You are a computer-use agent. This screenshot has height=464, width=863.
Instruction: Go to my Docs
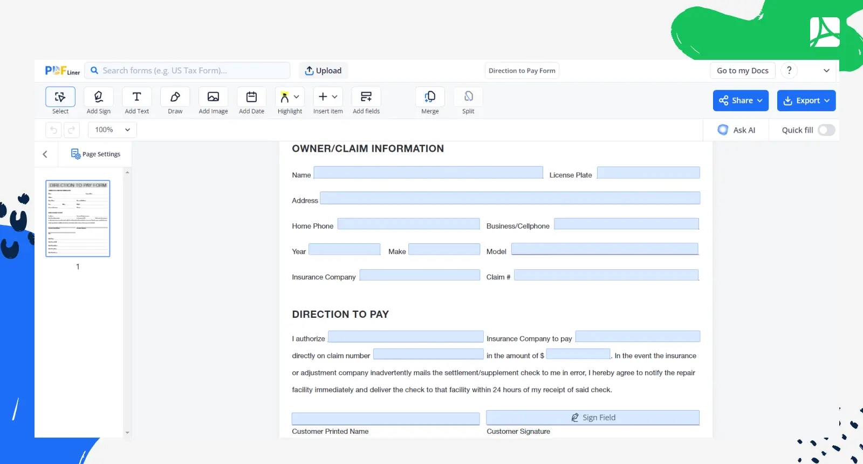[x=743, y=71]
